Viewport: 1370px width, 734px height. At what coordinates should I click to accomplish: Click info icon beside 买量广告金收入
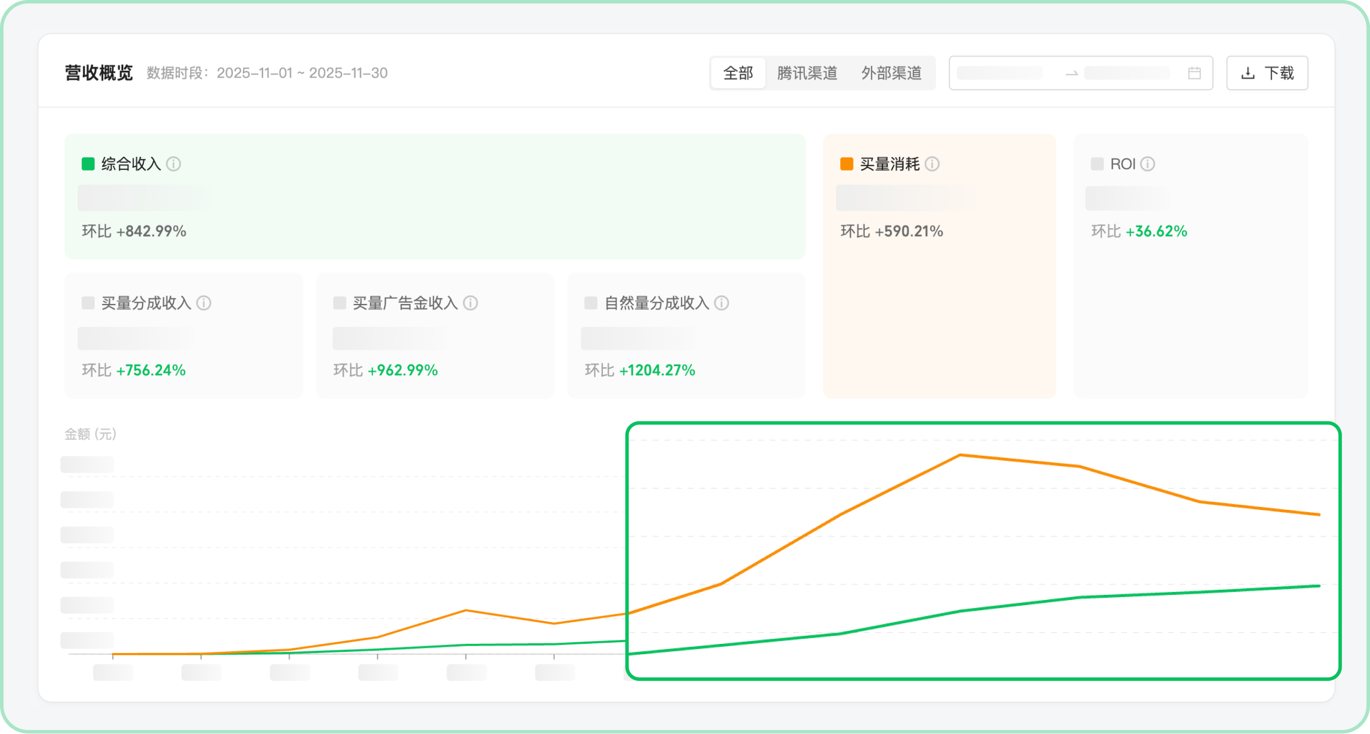click(x=470, y=303)
